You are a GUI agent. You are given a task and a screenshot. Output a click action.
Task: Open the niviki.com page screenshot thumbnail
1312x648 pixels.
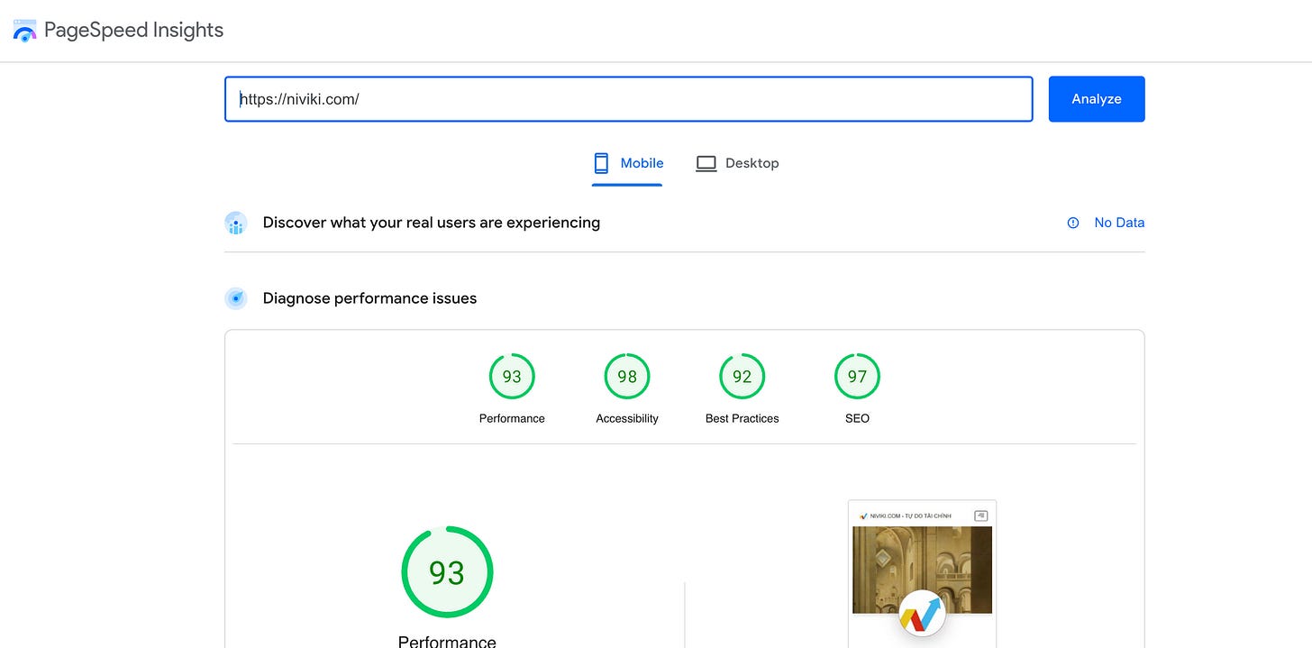922,574
